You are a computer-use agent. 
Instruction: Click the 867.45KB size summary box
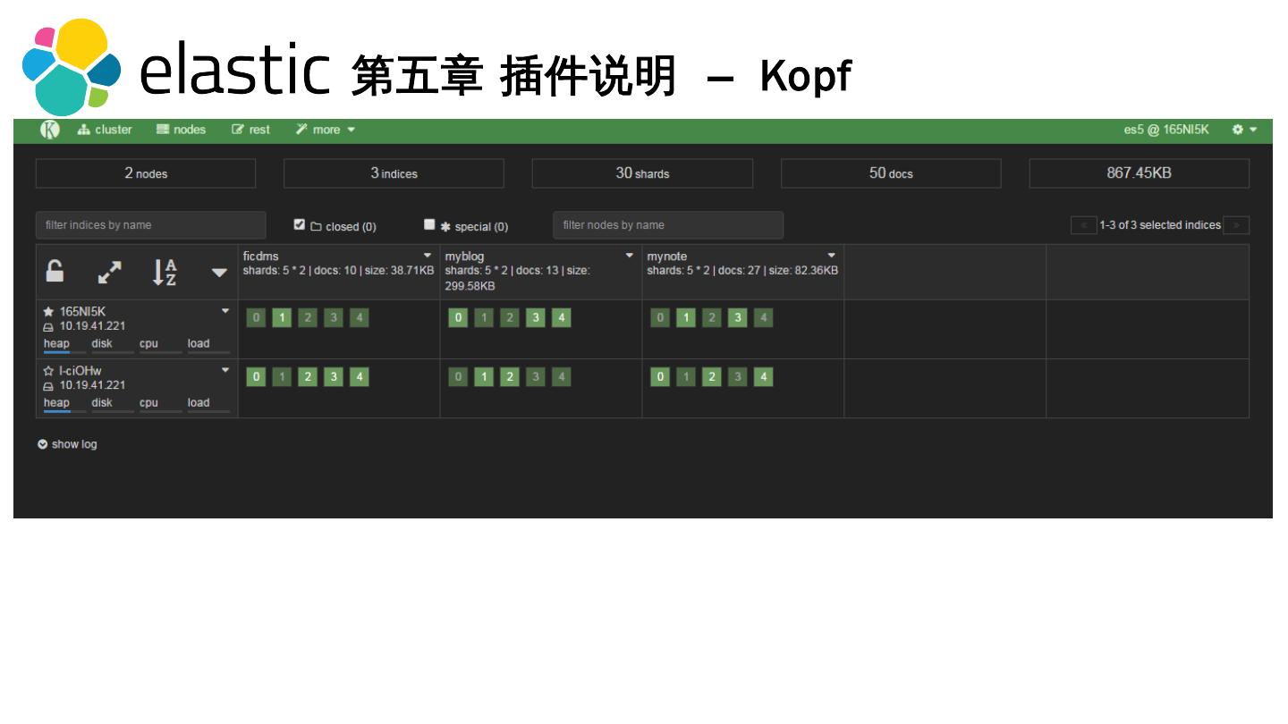tap(1140, 173)
